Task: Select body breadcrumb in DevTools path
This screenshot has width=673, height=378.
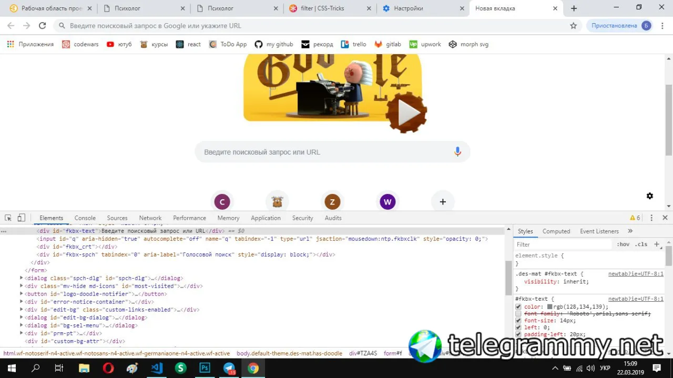Action: pyautogui.click(x=288, y=353)
